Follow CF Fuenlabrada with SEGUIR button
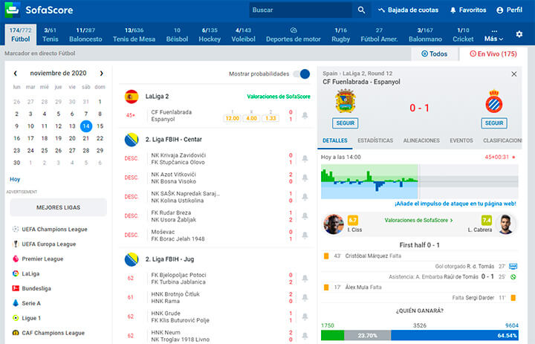 [x=346, y=123]
